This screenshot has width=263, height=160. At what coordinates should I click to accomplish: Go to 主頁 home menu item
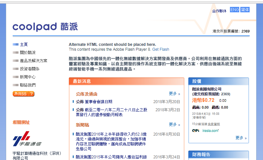[24, 44]
